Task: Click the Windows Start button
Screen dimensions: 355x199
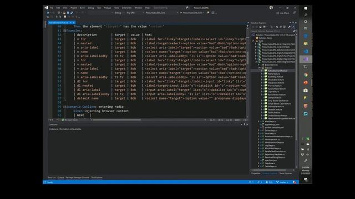Action: [306, 8]
